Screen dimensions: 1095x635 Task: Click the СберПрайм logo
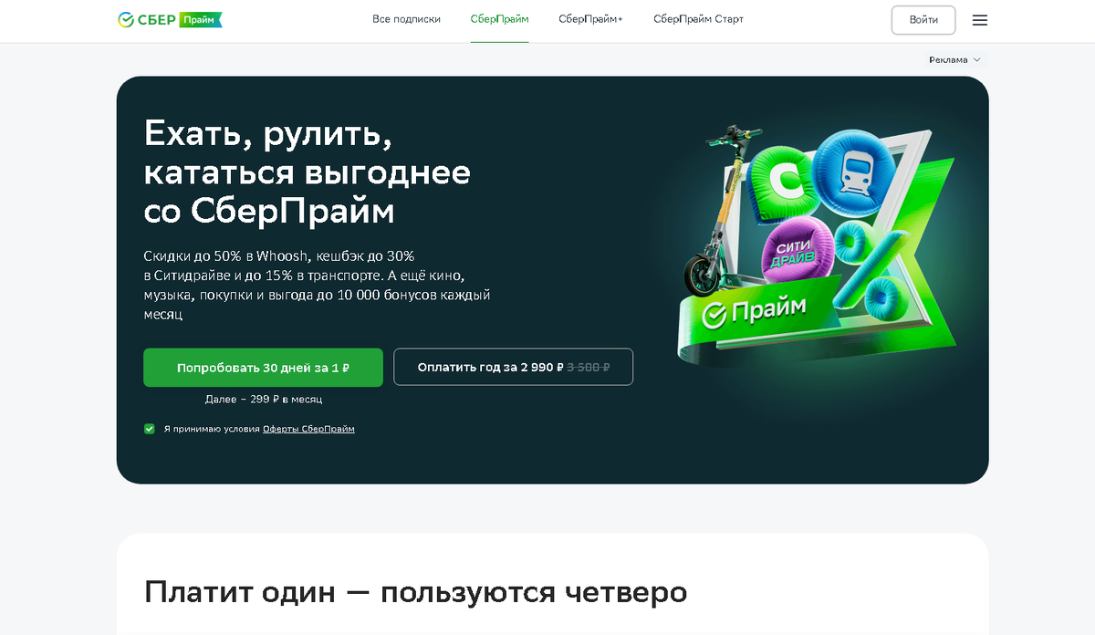pyautogui.click(x=170, y=19)
